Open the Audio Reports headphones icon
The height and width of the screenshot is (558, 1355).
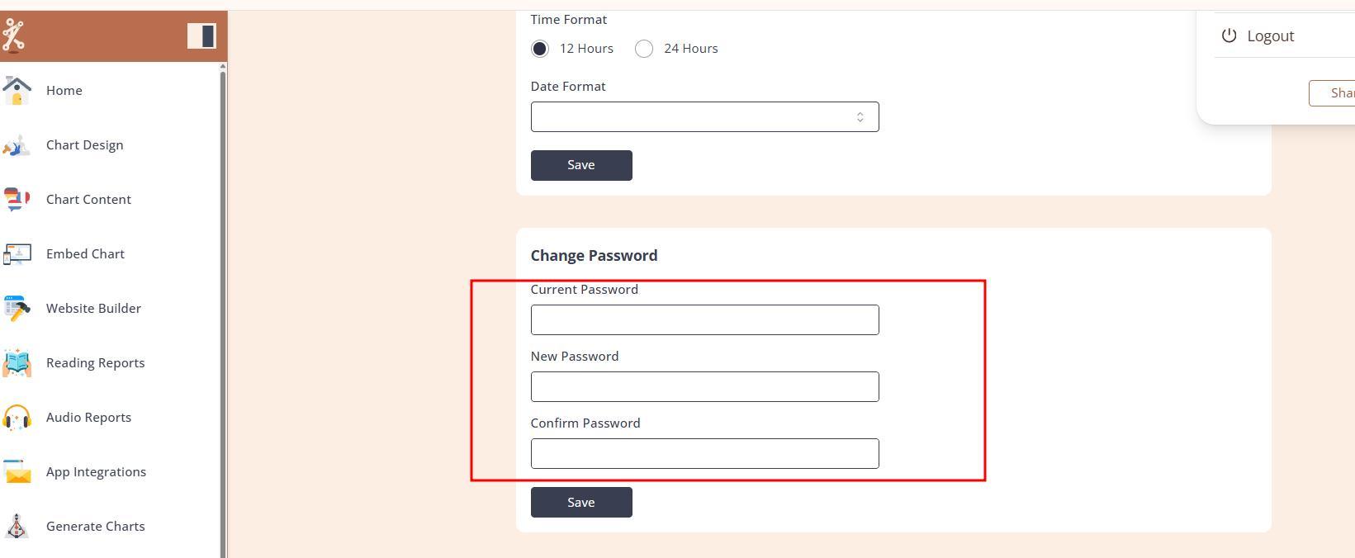pyautogui.click(x=17, y=418)
